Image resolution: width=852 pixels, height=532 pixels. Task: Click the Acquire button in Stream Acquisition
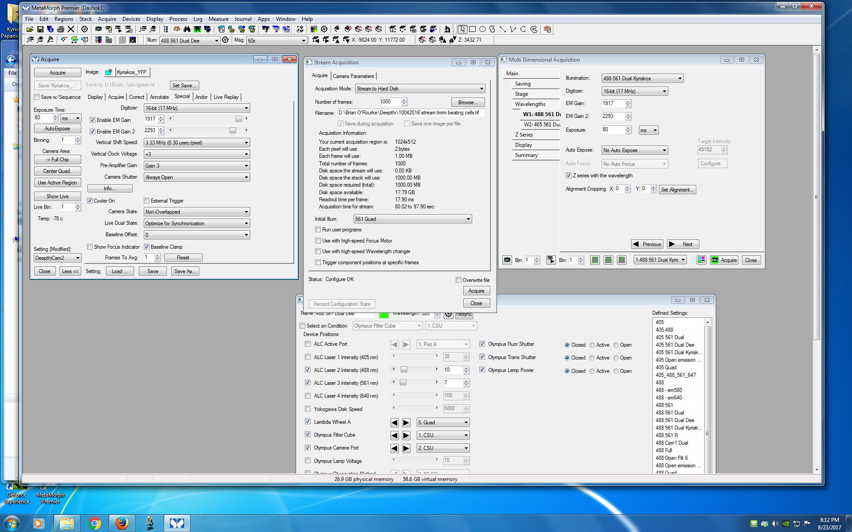[x=476, y=291]
